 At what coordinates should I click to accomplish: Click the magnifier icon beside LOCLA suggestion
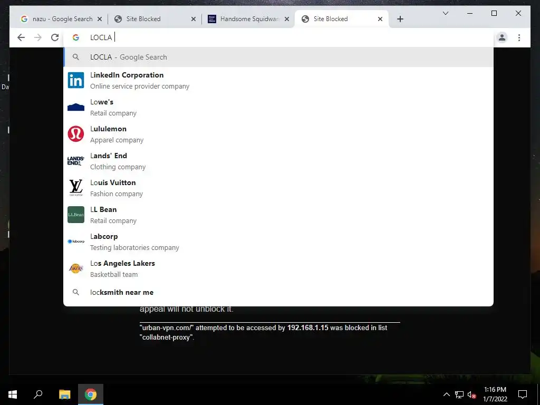[x=76, y=57]
